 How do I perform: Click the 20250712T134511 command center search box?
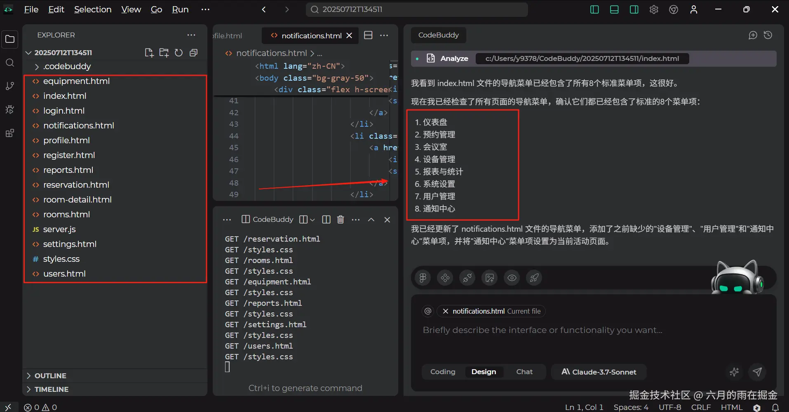[x=417, y=9]
